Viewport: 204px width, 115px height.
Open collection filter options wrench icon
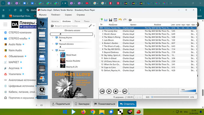pyautogui.click(x=90, y=26)
